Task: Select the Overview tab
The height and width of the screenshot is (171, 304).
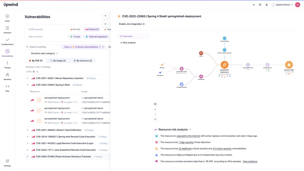Action: tap(133, 36)
